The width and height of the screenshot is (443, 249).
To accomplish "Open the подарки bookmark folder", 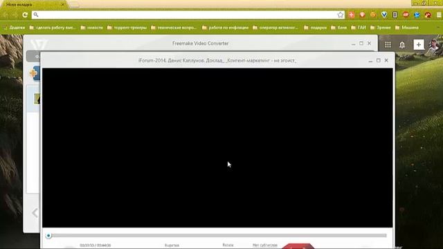I will point(316,28).
